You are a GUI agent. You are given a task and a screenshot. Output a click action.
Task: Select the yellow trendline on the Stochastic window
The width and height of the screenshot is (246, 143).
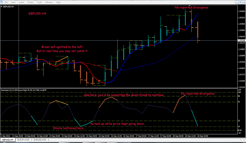[62, 103]
